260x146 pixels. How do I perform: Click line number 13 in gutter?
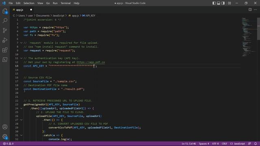point(17,66)
